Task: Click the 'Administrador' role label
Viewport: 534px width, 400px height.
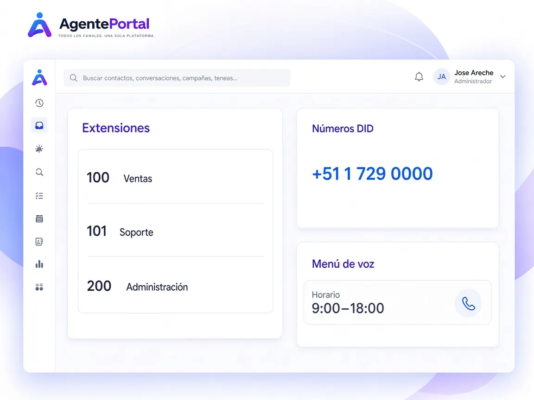Action: point(473,81)
